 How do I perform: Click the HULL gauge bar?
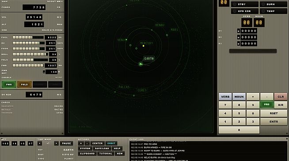tap(30, 54)
